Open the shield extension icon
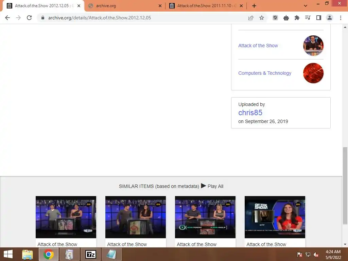The image size is (348, 261). (275, 18)
